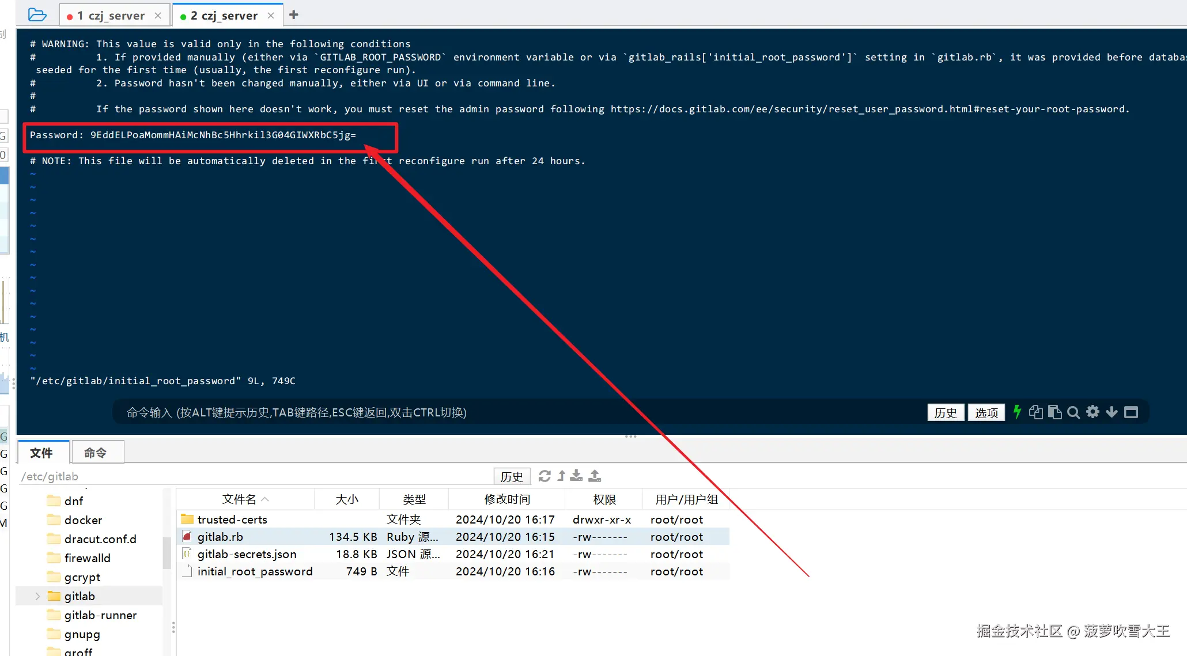The width and height of the screenshot is (1187, 656).
Task: Click the copy icon in terminal toolbar
Action: [x=1035, y=412]
